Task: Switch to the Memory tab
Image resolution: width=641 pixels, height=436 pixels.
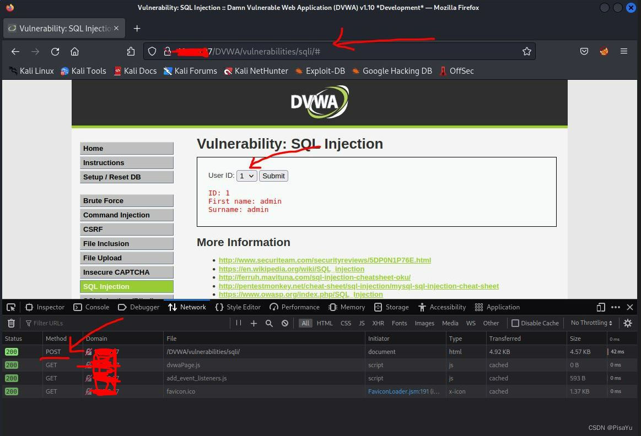Action: click(347, 307)
